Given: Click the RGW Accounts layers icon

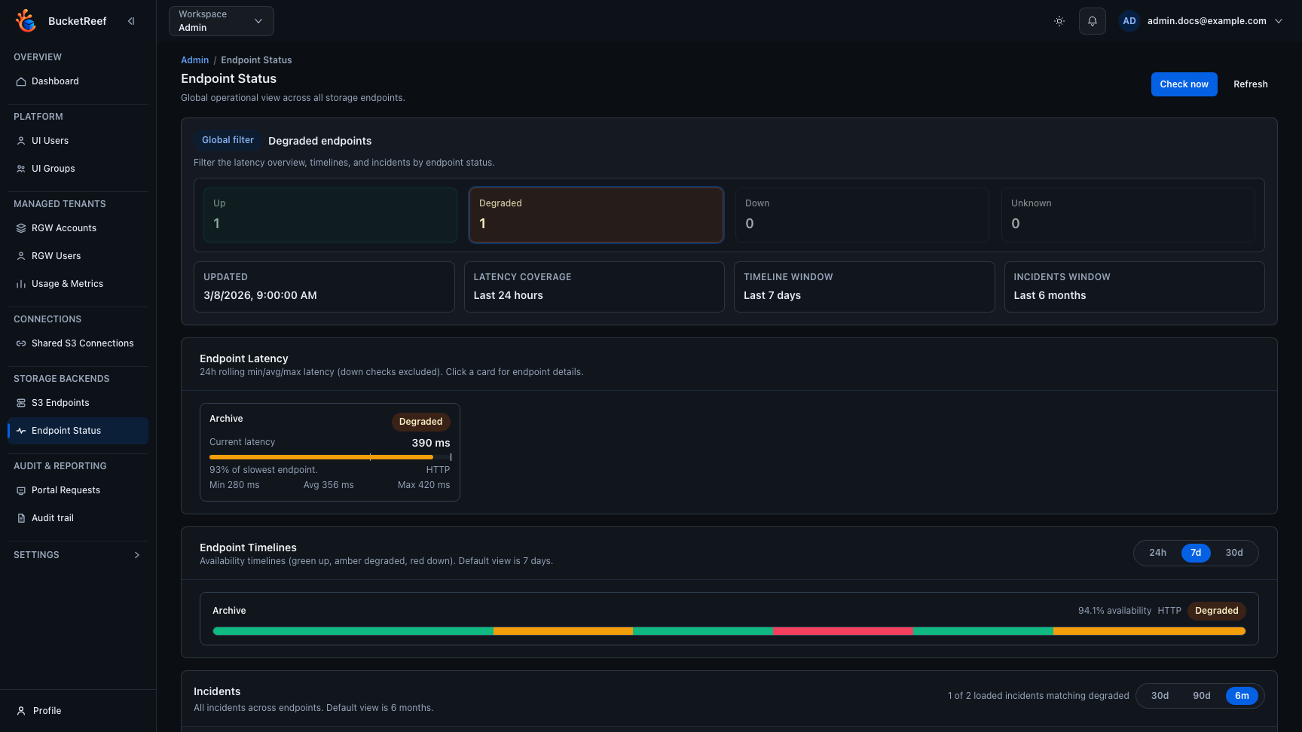Looking at the screenshot, I should click(x=21, y=228).
